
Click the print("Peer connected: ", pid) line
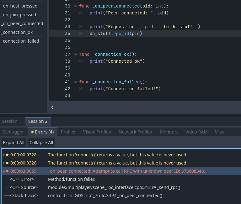coord(129,13)
